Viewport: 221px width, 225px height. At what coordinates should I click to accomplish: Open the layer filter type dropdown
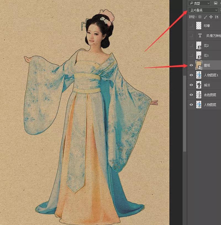point(199,3)
